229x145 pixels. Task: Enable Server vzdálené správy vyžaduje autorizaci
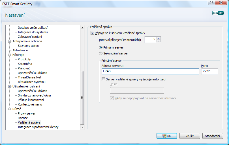point(103,79)
